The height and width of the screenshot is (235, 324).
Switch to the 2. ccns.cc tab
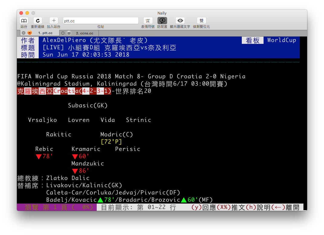coord(85,33)
